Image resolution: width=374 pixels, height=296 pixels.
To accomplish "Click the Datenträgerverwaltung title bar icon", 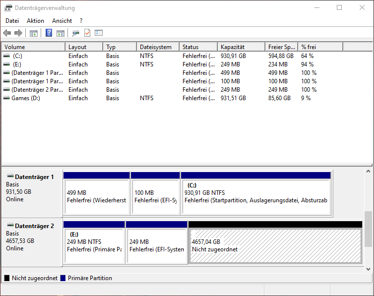I will pyautogui.click(x=8, y=8).
